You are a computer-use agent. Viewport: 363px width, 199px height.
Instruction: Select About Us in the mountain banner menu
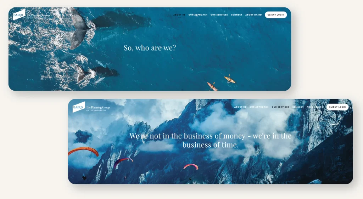click(240, 107)
